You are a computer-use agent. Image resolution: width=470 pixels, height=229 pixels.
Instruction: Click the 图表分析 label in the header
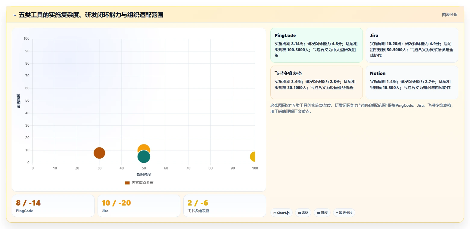click(x=450, y=15)
